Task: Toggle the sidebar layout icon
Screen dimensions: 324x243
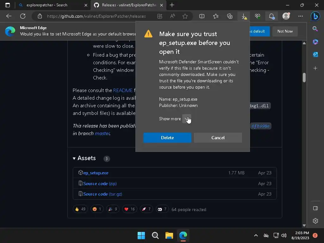Action: coord(315,208)
